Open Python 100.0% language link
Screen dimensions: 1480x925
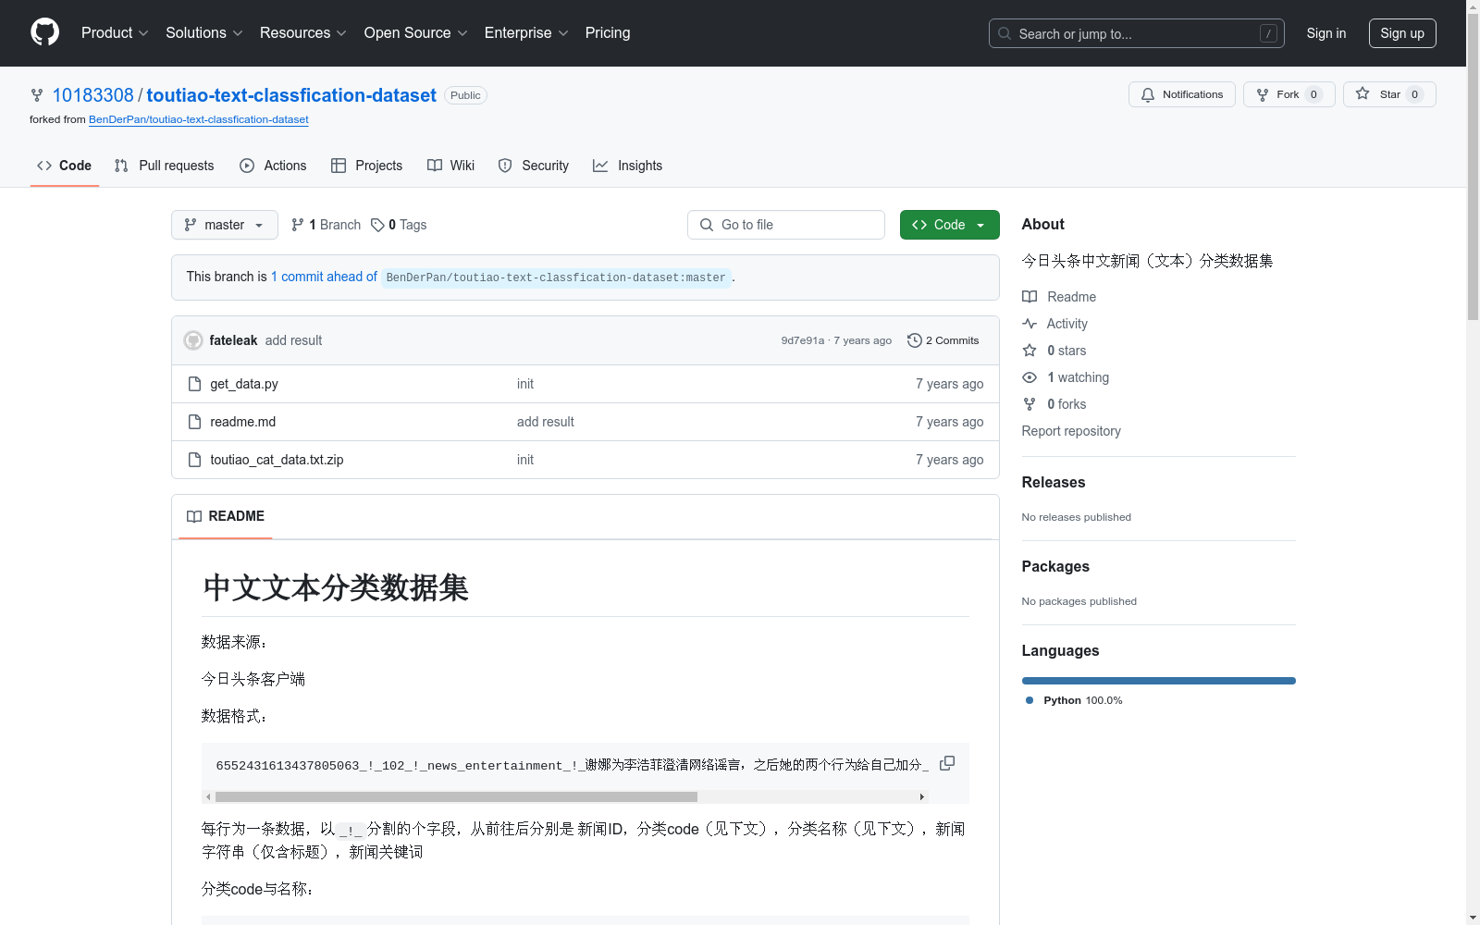[1074, 700]
